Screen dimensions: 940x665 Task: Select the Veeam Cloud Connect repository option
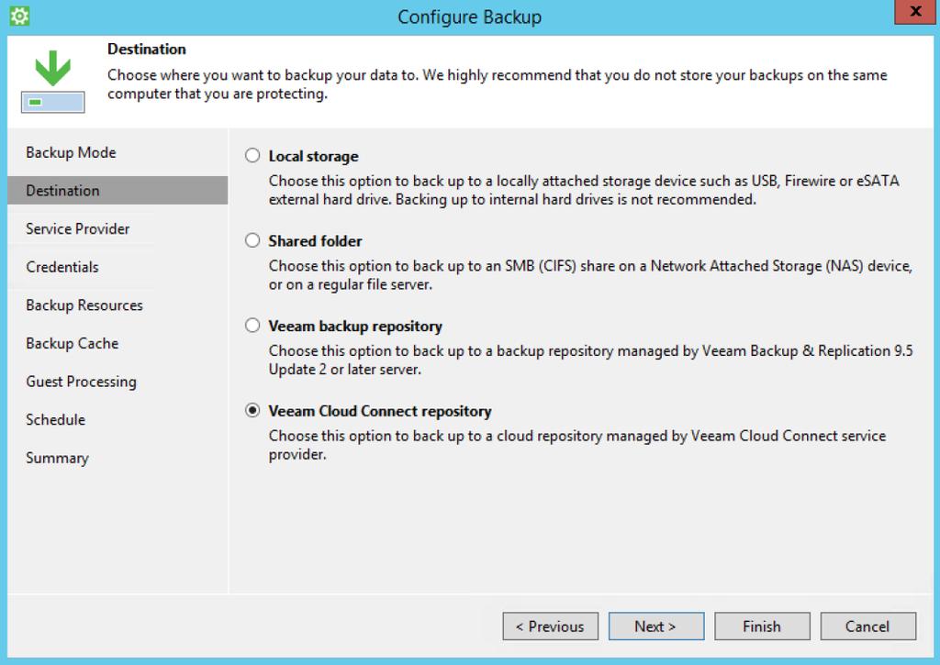pyautogui.click(x=252, y=410)
